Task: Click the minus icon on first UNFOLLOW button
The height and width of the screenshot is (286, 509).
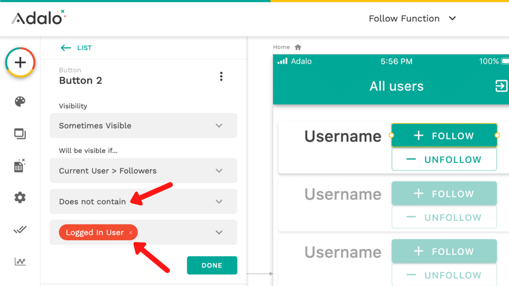Action: pyautogui.click(x=411, y=160)
